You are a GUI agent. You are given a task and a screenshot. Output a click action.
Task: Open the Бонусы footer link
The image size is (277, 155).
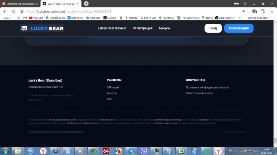[x=112, y=93]
